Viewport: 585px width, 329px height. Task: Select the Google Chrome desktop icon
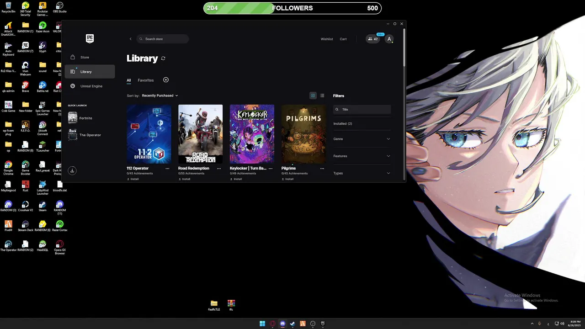tap(8, 168)
